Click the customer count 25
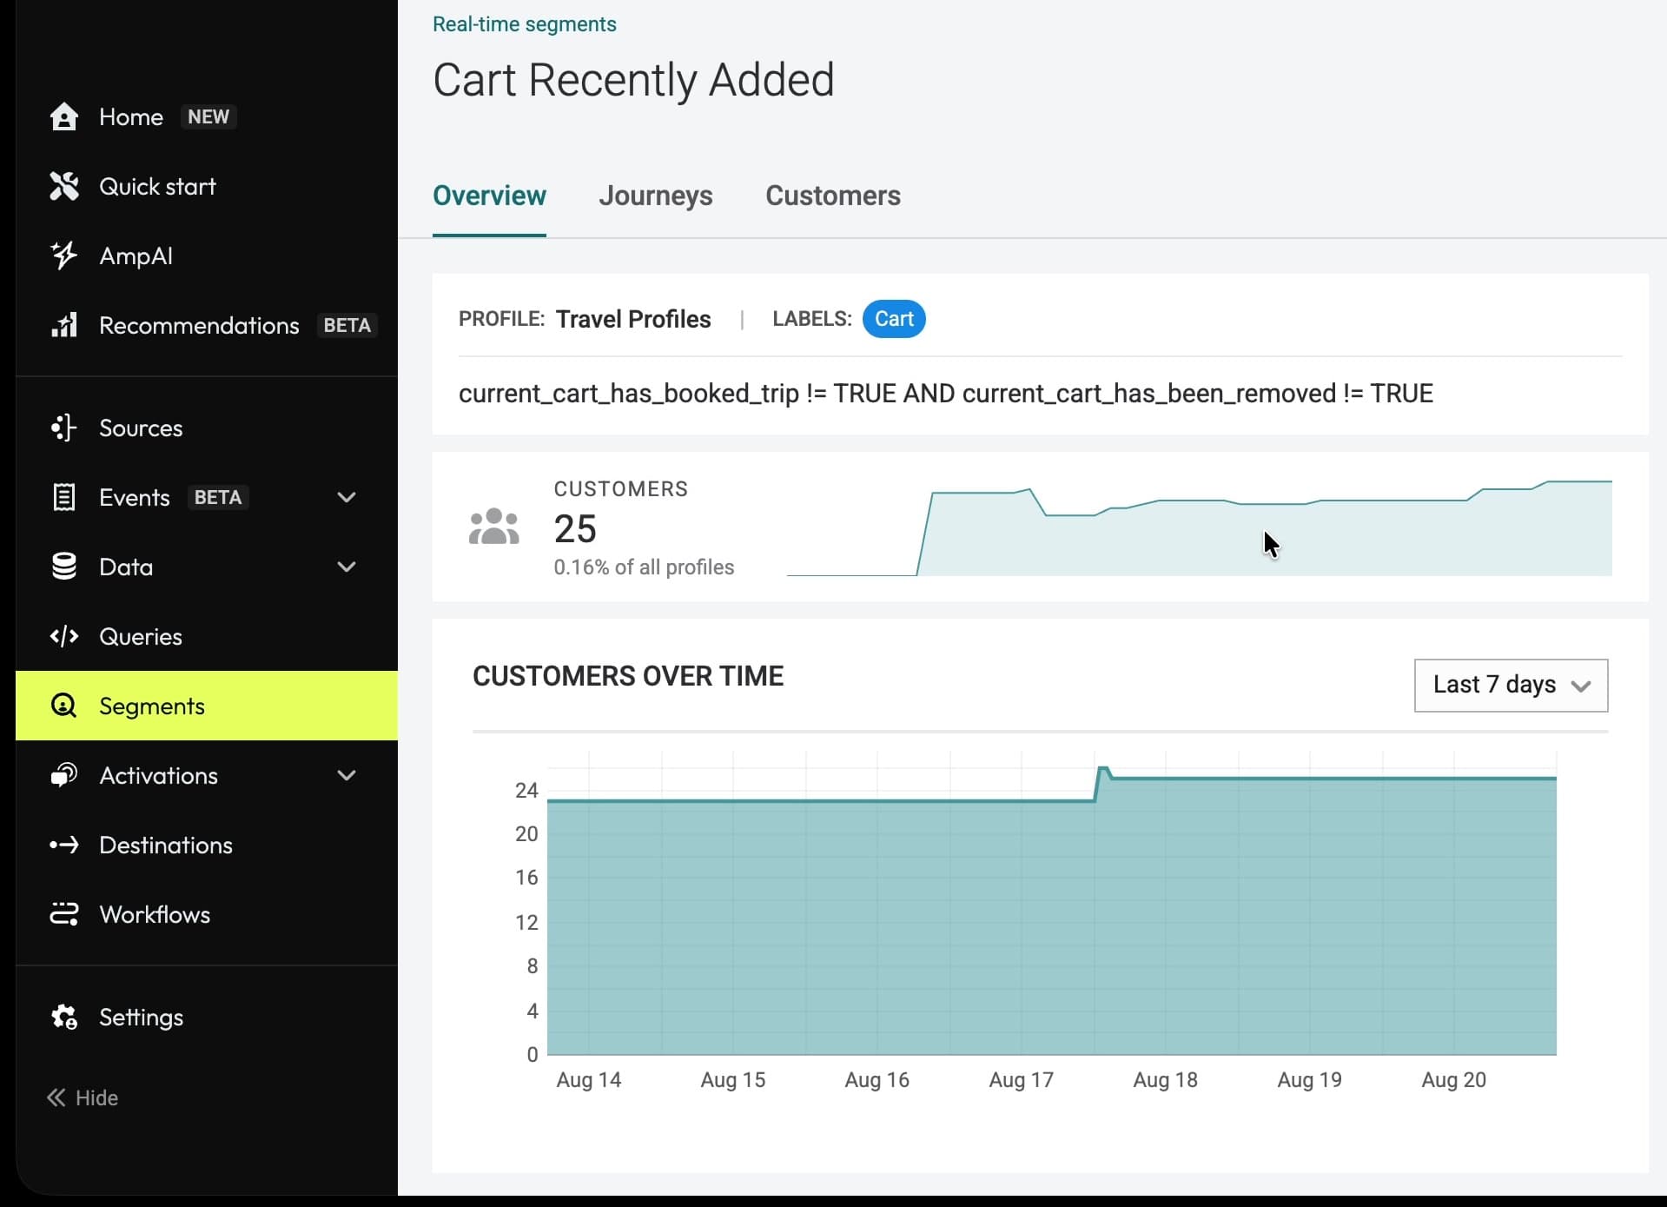Image resolution: width=1667 pixels, height=1207 pixels. tap(575, 528)
